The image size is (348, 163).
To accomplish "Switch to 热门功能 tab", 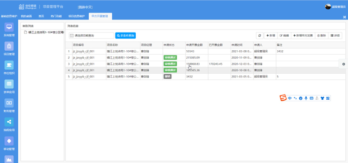I will point(56,16).
